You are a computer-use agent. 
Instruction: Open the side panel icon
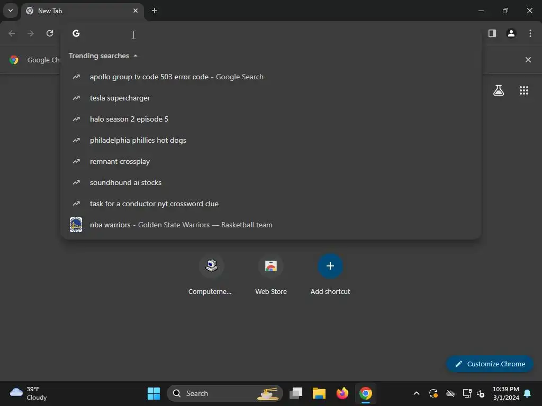pyautogui.click(x=492, y=33)
